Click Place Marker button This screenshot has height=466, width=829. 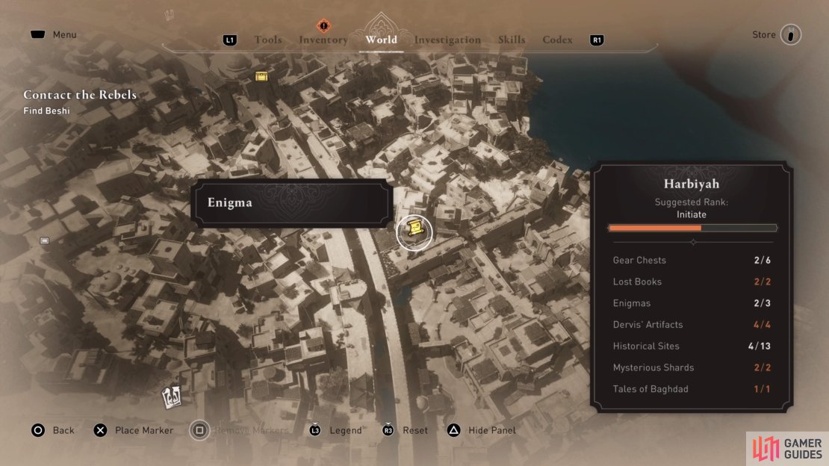pos(133,430)
